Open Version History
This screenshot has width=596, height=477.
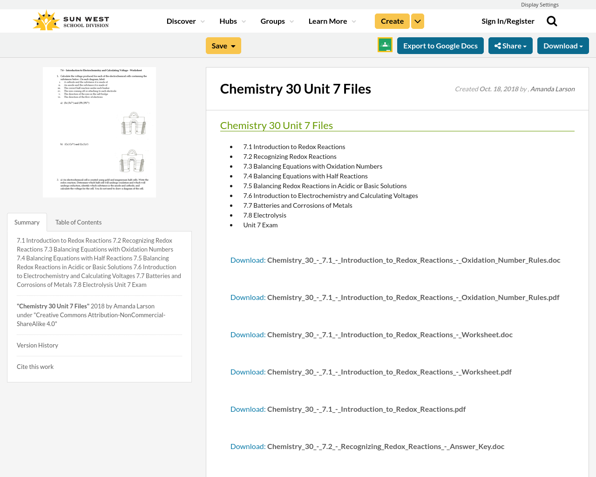[37, 345]
